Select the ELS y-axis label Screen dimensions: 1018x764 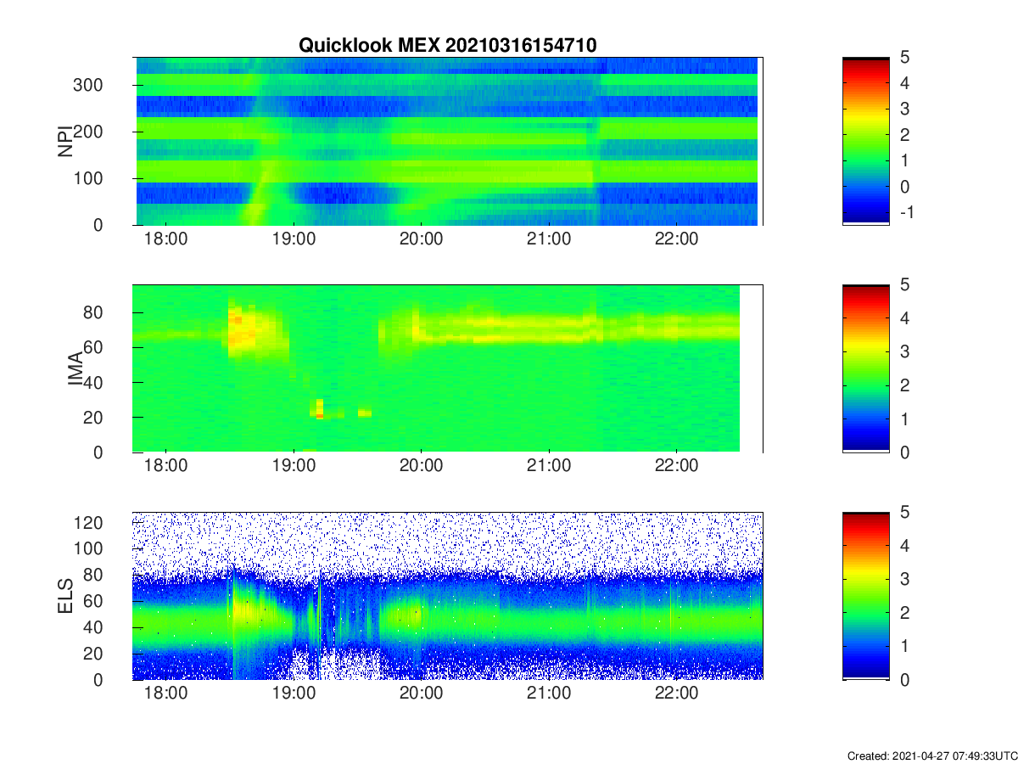point(65,596)
